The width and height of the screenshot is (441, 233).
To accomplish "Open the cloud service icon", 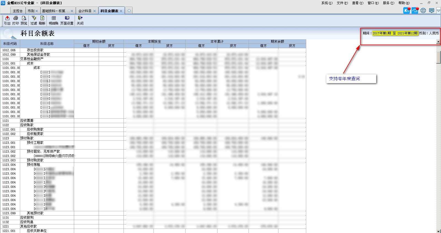I will pyautogui.click(x=415, y=10).
